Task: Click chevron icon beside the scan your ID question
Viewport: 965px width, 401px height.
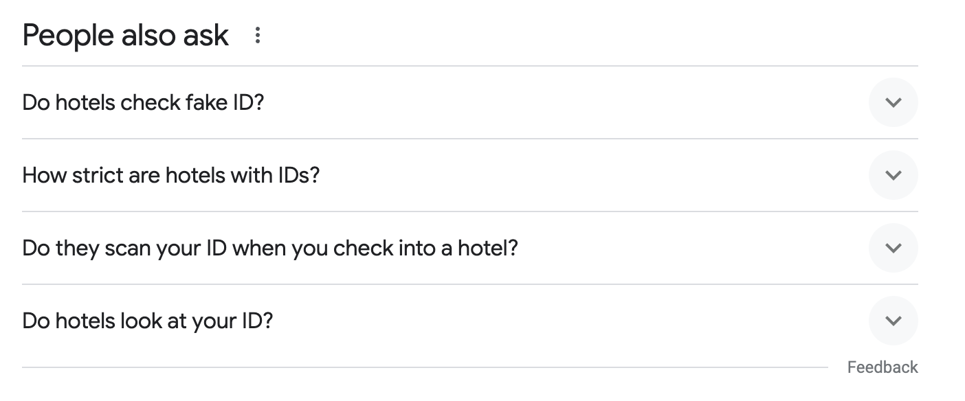Action: [x=893, y=248]
